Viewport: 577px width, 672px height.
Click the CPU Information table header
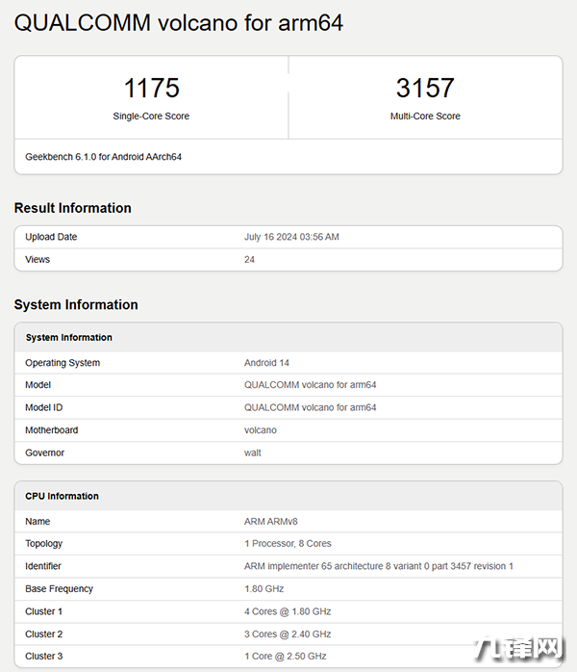[x=62, y=496]
